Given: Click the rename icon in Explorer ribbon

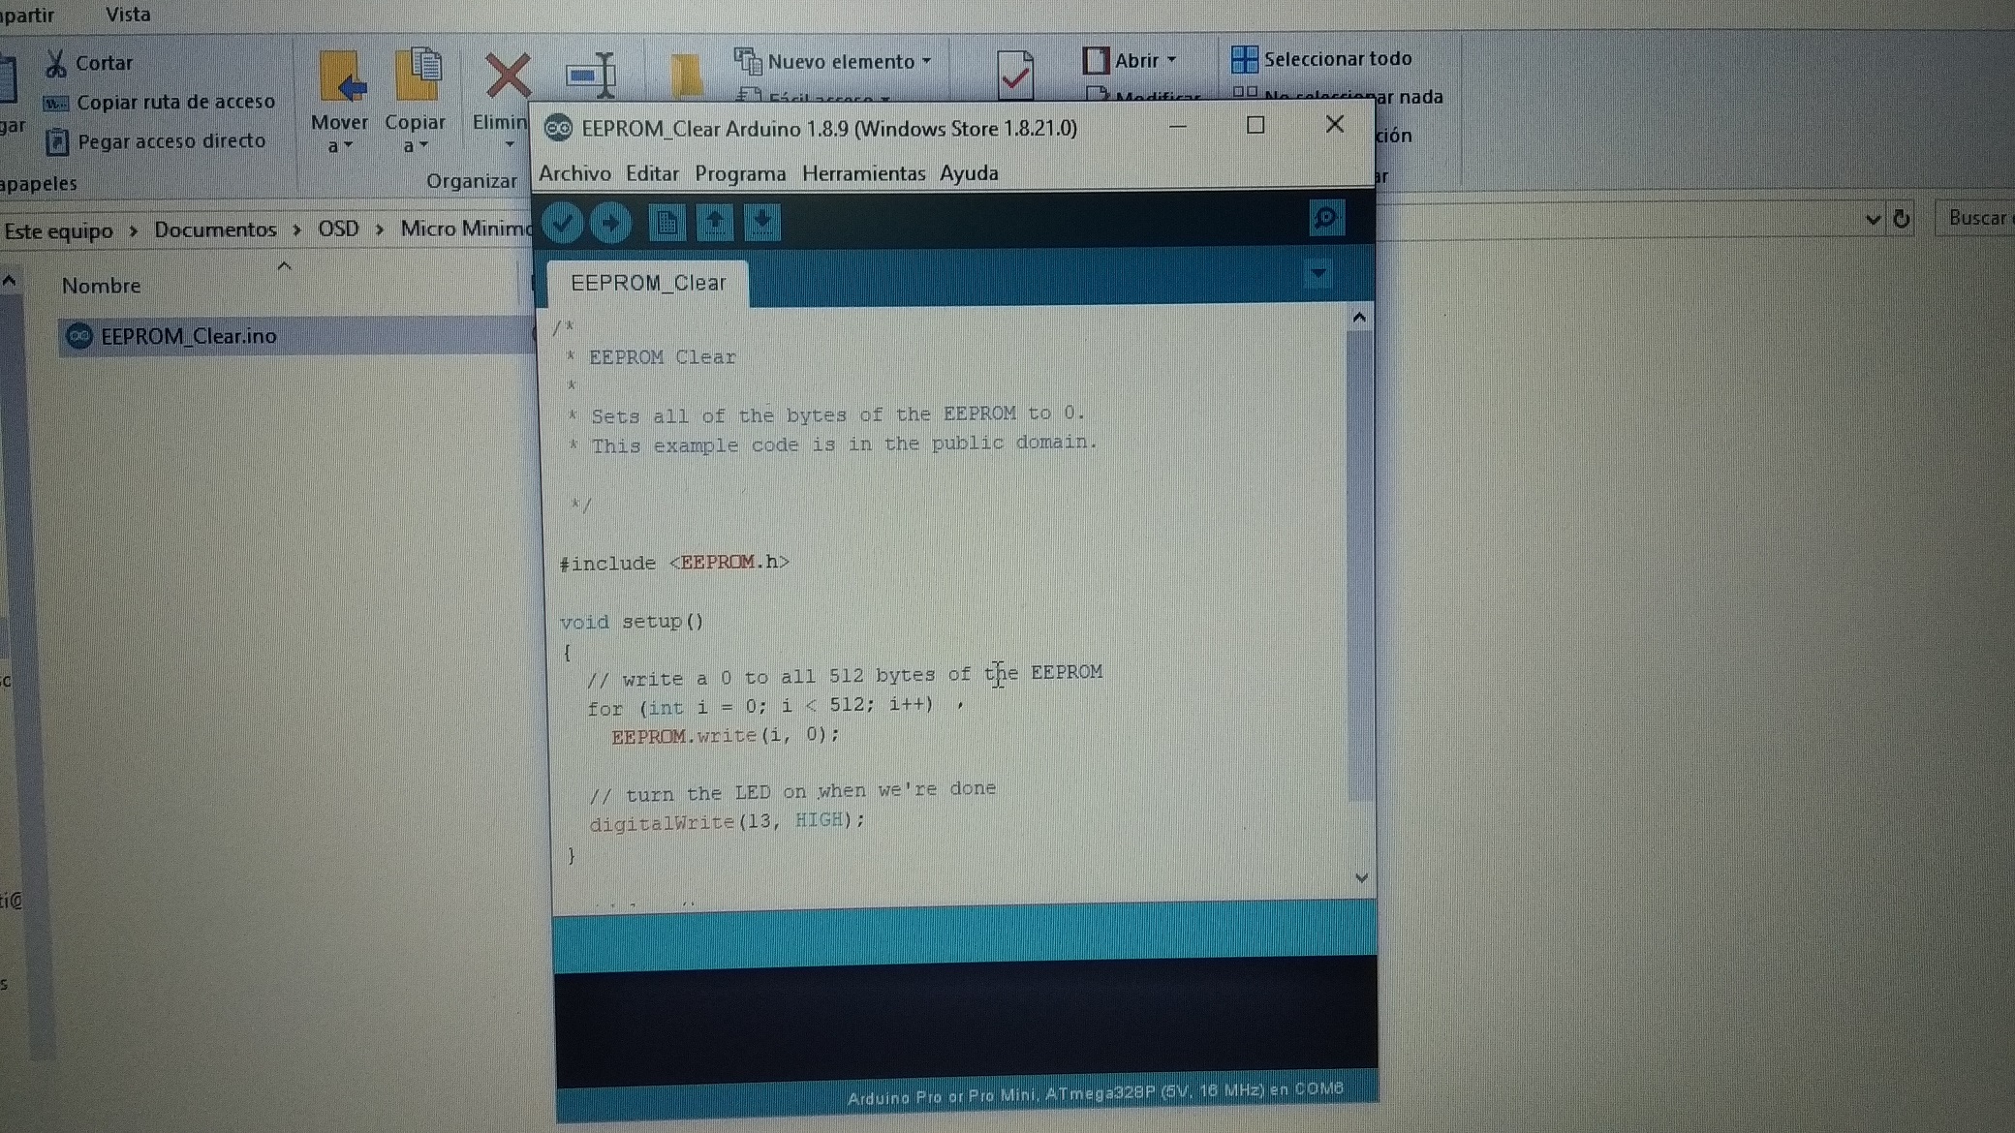Looking at the screenshot, I should tap(592, 75).
